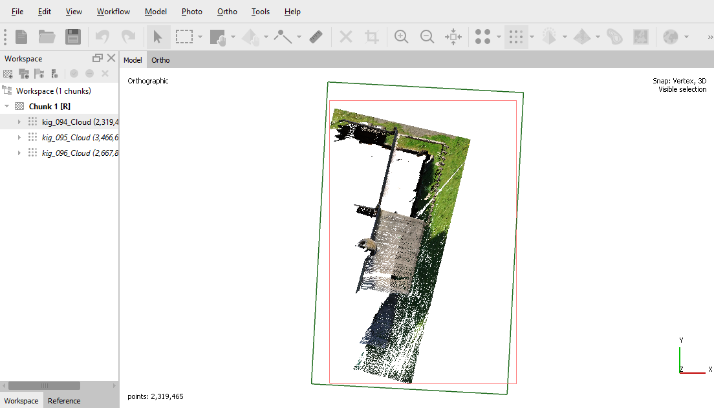The height and width of the screenshot is (408, 714).
Task: Toggle the tie points display mode
Action: pos(482,37)
